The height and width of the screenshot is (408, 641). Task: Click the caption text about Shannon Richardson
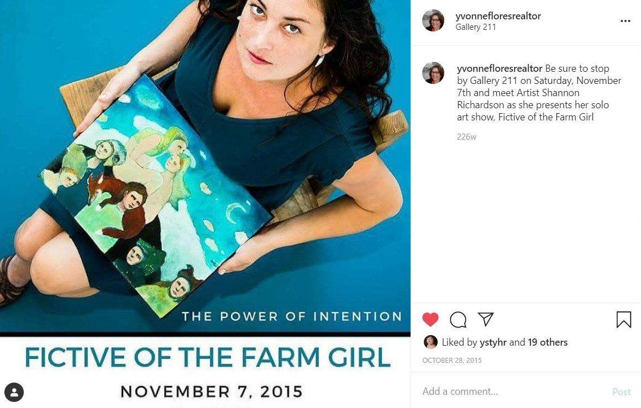coord(539,93)
